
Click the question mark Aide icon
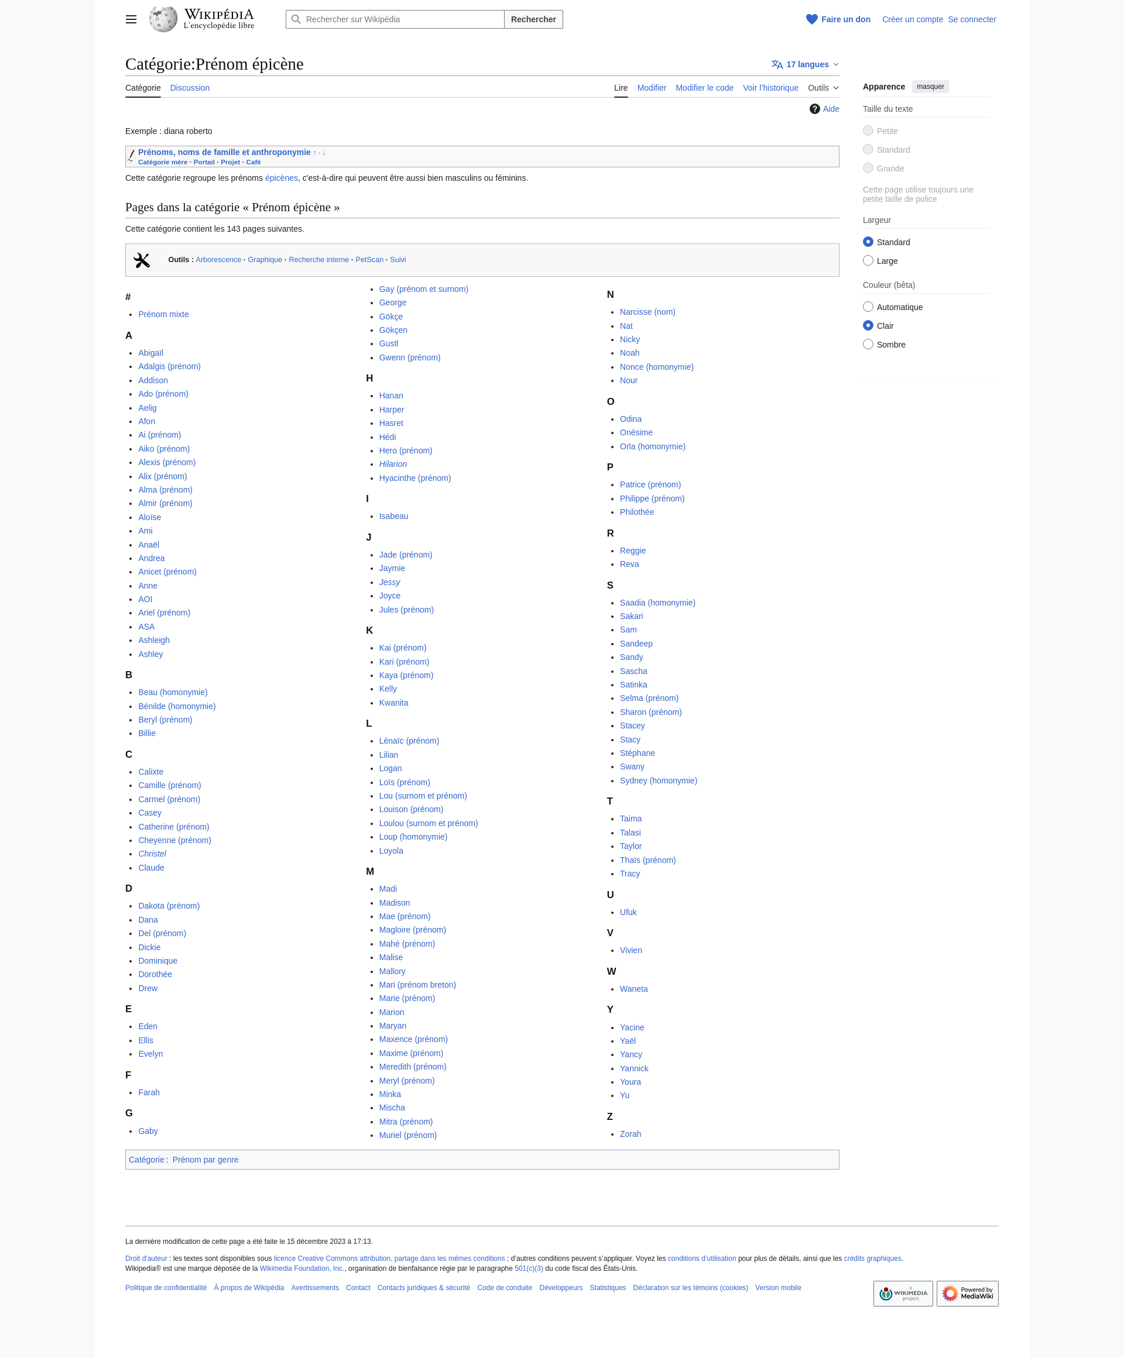815,109
